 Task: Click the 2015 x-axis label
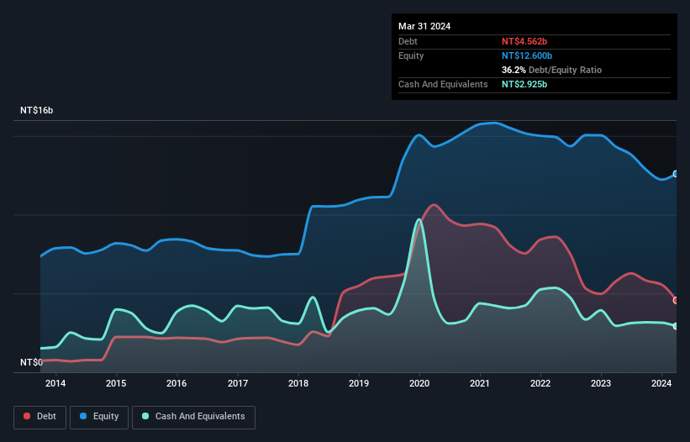(116, 383)
